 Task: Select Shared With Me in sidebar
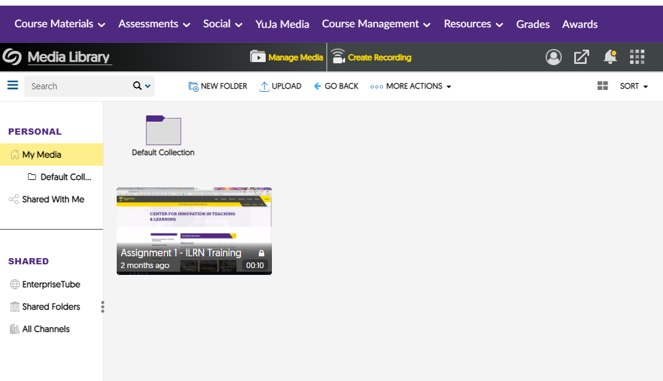tap(53, 199)
